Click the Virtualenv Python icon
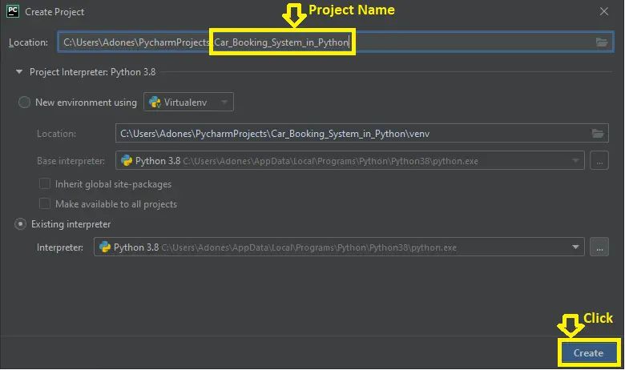The image size is (625, 370). (x=155, y=103)
